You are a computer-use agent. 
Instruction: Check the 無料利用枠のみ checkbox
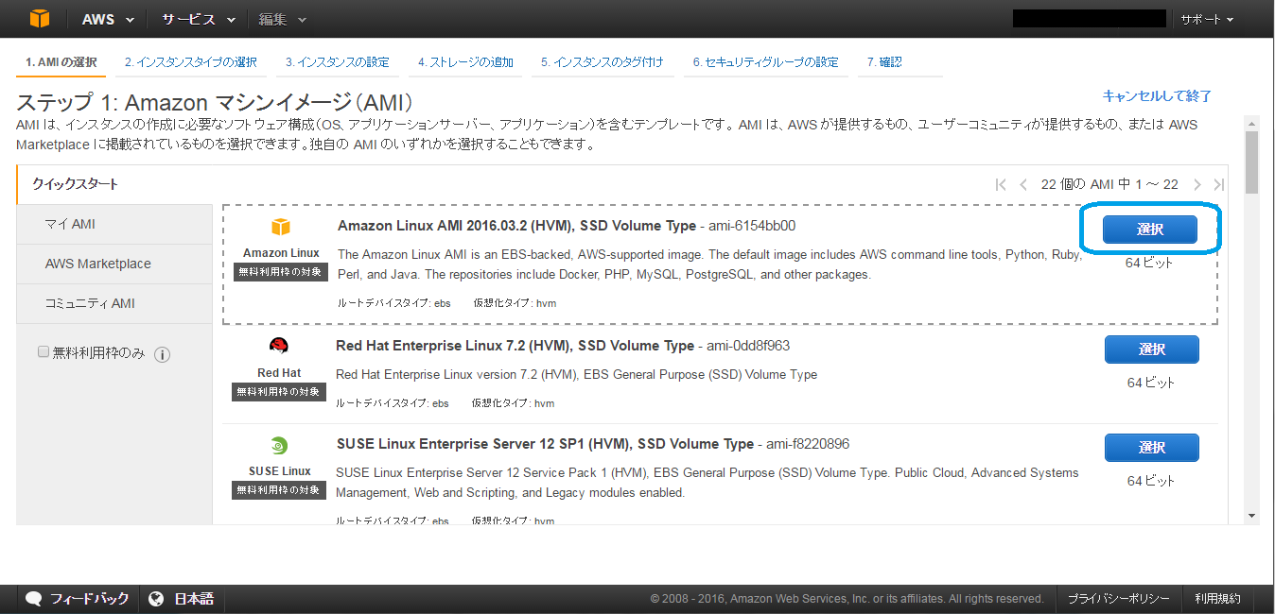[43, 351]
